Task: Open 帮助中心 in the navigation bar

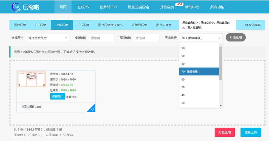Action: [x=192, y=7]
